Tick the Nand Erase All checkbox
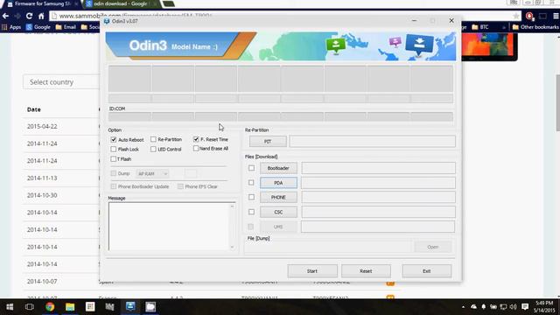This screenshot has width=560, height=315. click(196, 148)
